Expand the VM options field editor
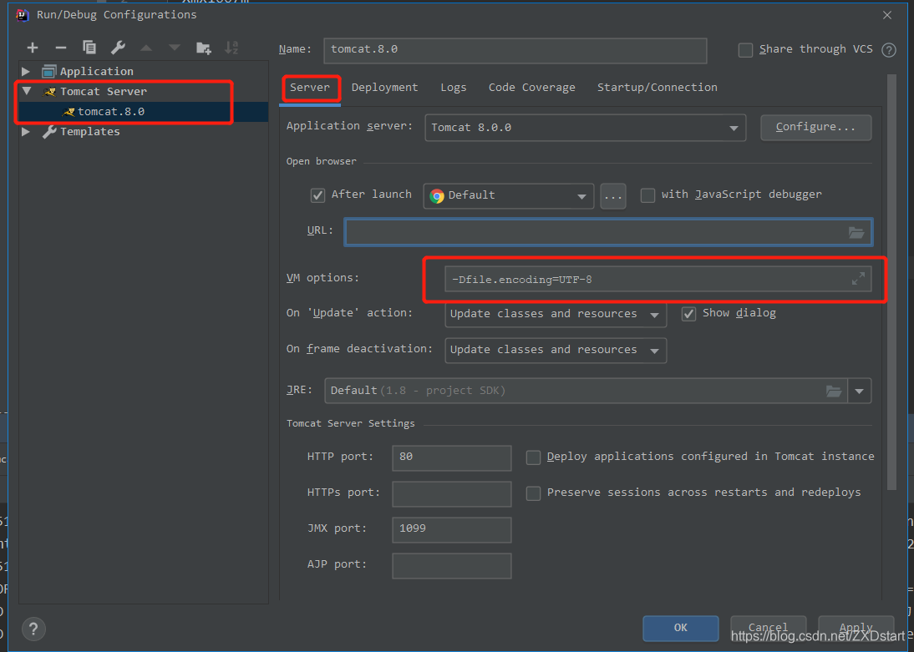Image resolution: width=914 pixels, height=652 pixels. [x=858, y=279]
